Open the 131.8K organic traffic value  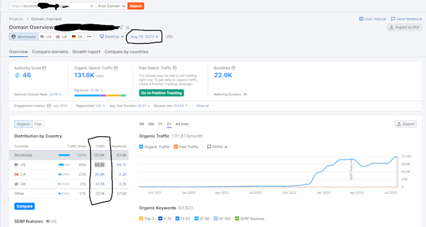click(x=84, y=75)
